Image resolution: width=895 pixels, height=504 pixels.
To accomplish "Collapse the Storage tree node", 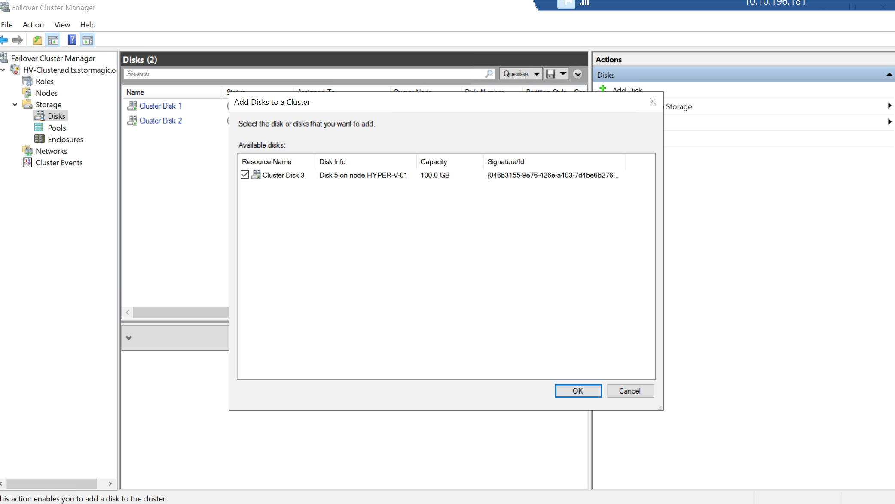I will click(15, 104).
